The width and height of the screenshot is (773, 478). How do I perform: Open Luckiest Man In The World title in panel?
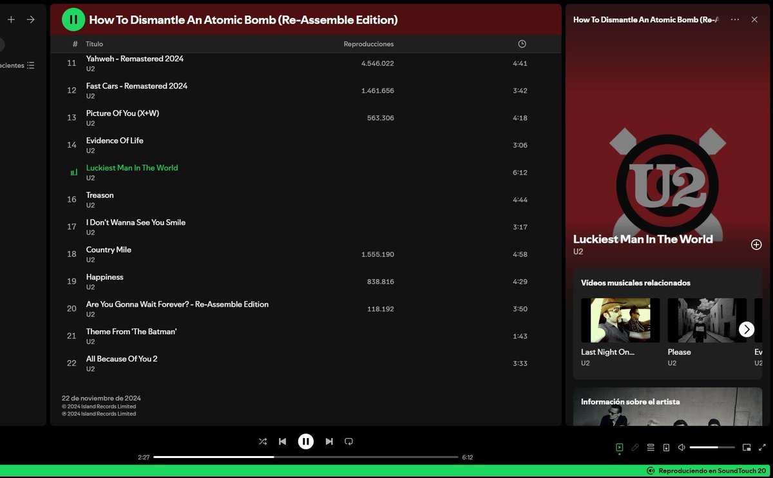(x=643, y=239)
